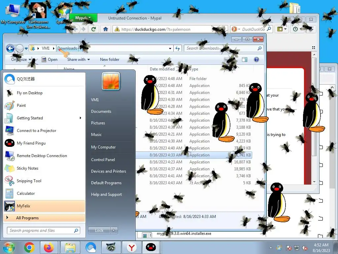Image resolution: width=338 pixels, height=254 pixels.
Task: Open My Computer desktop icon
Action: point(13,14)
